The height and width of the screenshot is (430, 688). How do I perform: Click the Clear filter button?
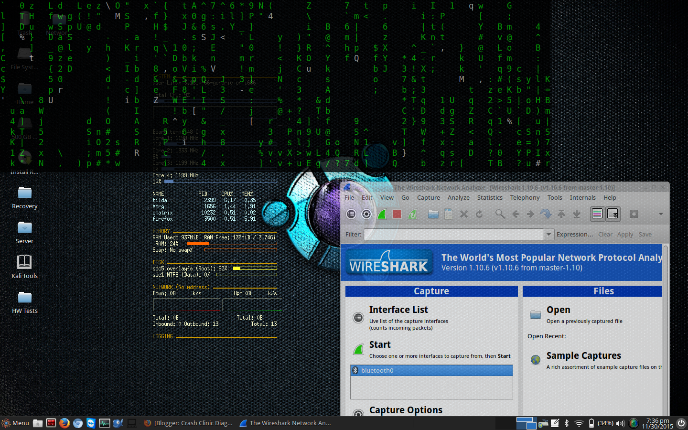605,234
